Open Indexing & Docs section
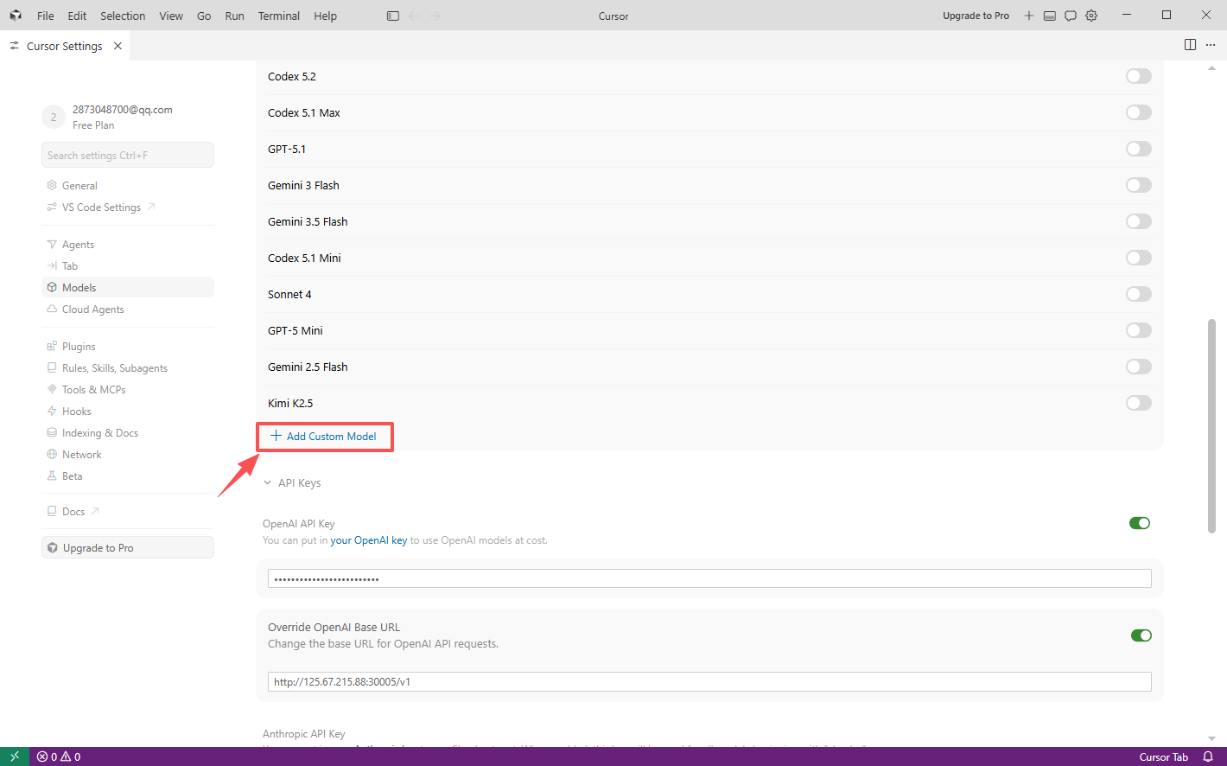The image size is (1227, 766). (x=128, y=433)
